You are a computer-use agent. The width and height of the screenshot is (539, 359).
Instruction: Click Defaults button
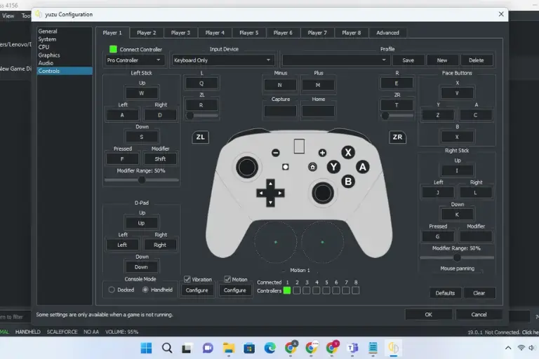coord(445,293)
